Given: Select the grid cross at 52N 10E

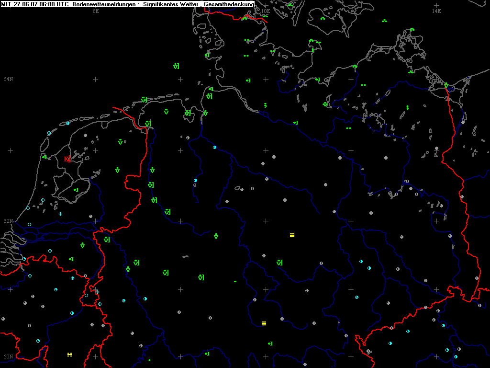Looking at the screenshot, I should 266,221.
